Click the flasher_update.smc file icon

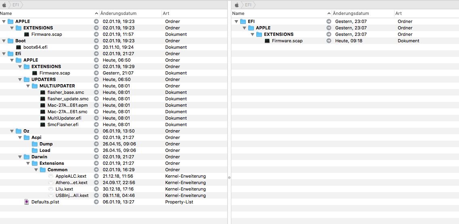[x=43, y=99]
